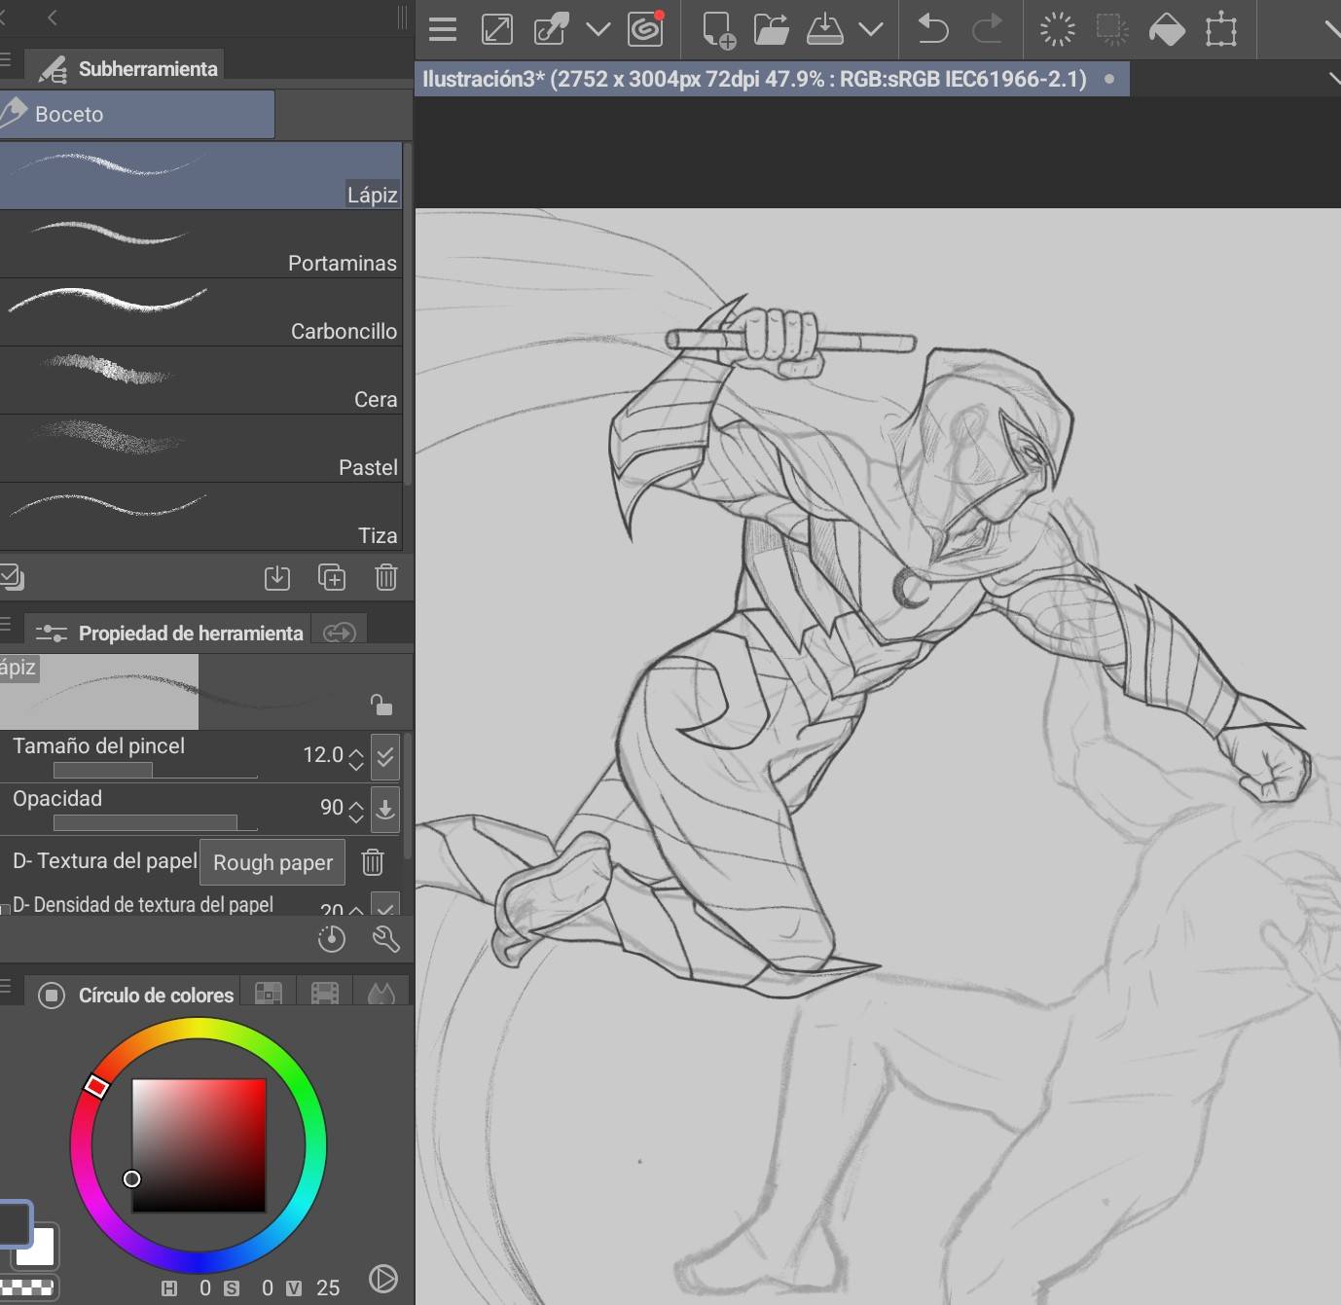Click the diagonal-arrow expand icon in the top toolbar
Viewport: 1341px width, 1305px height.
[x=497, y=29]
